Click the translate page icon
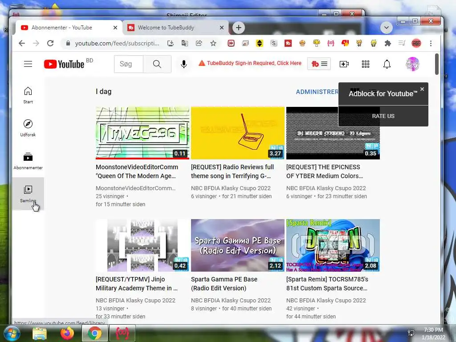The image size is (456, 342). coord(185,43)
